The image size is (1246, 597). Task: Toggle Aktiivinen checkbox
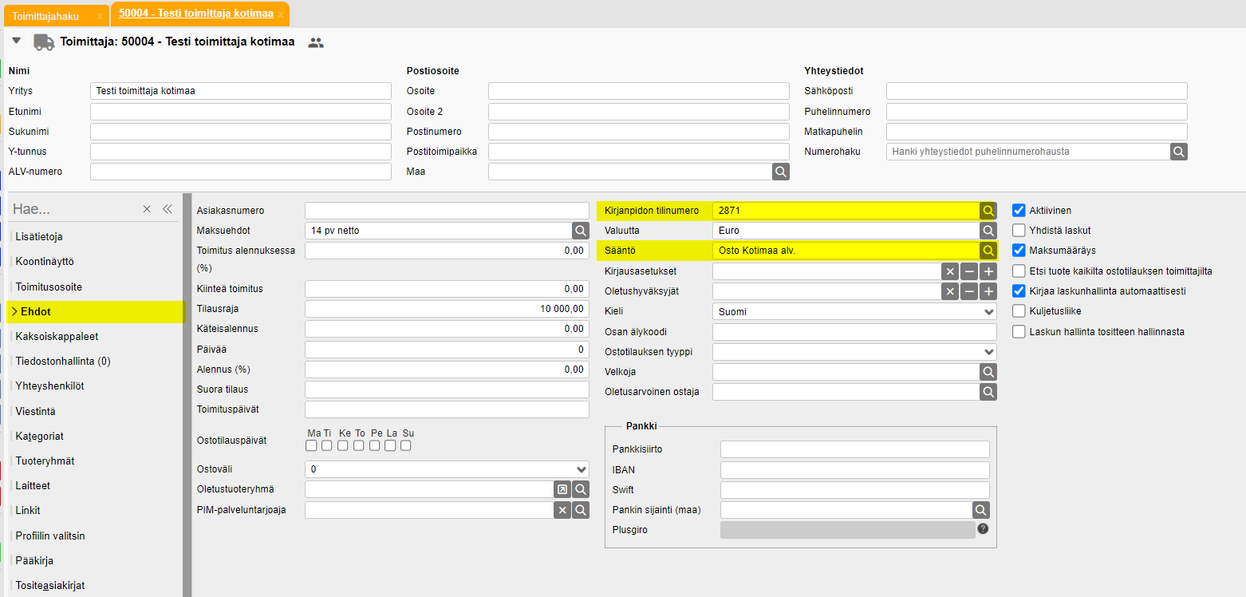point(1019,211)
